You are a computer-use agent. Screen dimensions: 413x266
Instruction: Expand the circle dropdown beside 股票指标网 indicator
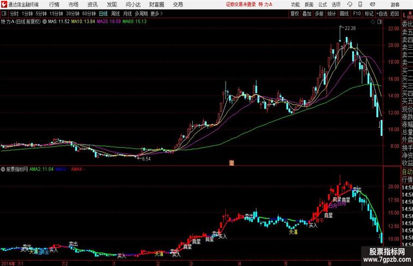(x=3, y=169)
